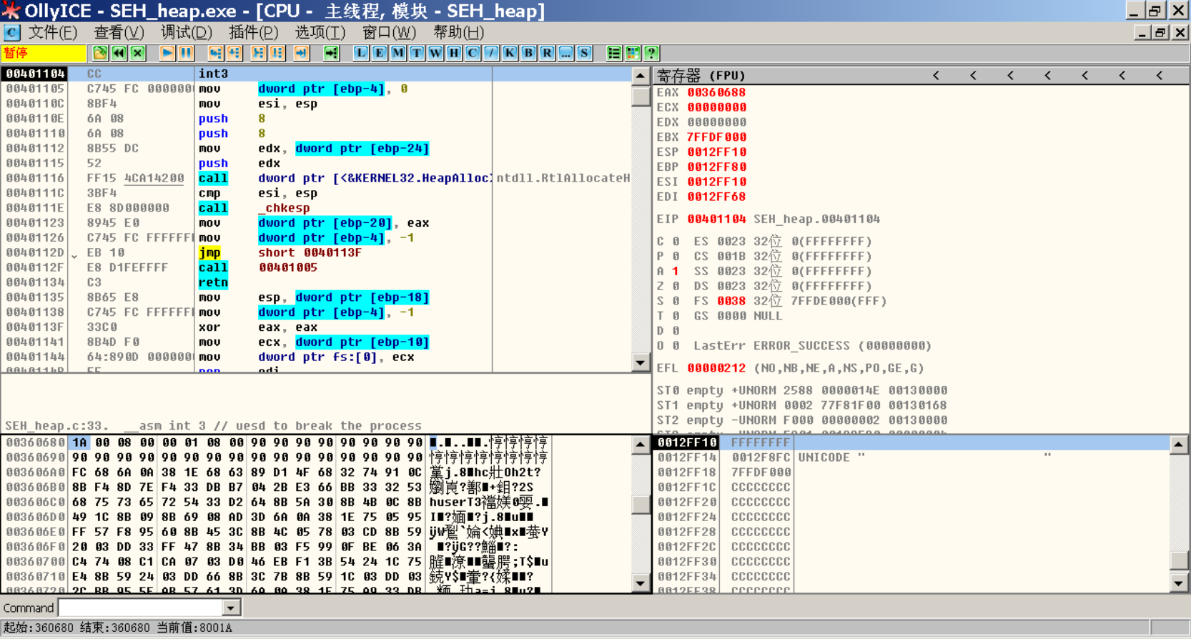Restore the inner CPU child window
This screenshot has height=639, width=1191.
(1160, 33)
